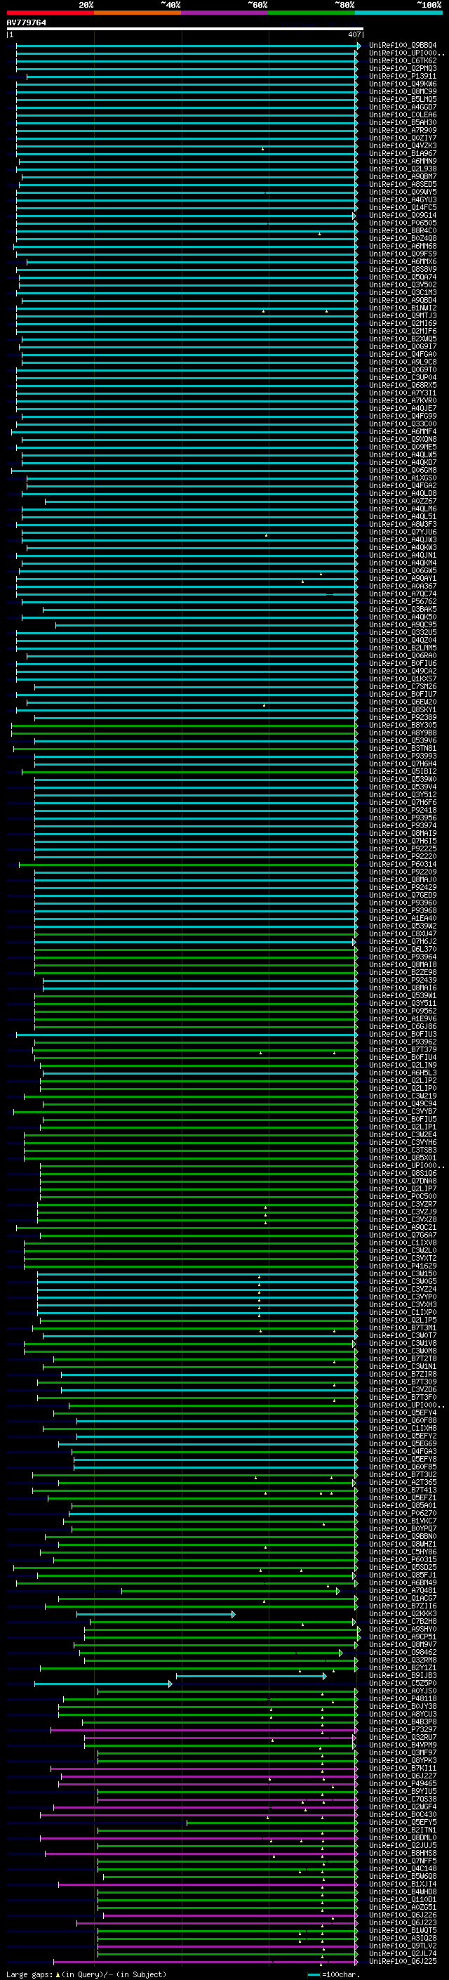Screen dimensions: 449x1980
Task: Select the query name AV779764
Action: pyautogui.click(x=26, y=23)
